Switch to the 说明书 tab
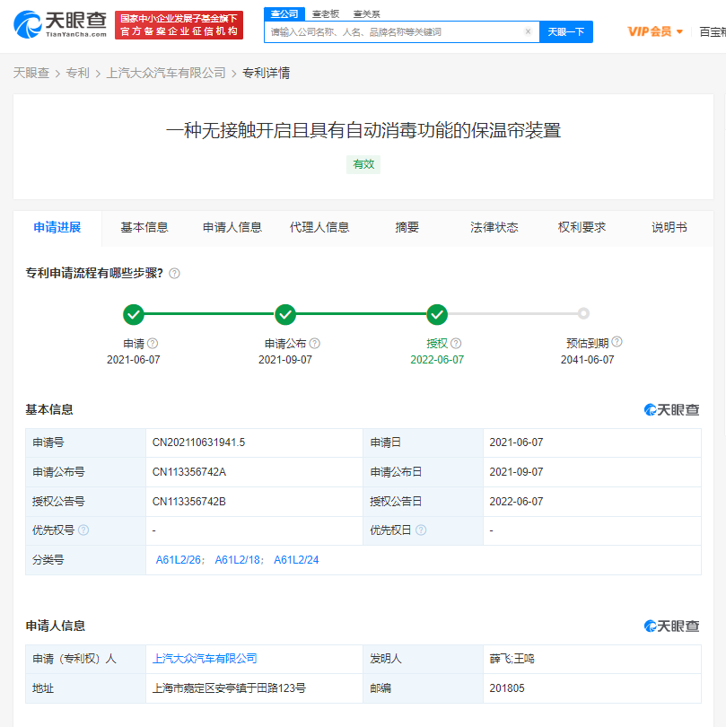 669,228
